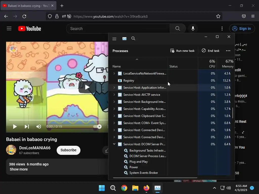
Task: Open DosLosMANIA66 channel avatar
Action: tap(11, 150)
